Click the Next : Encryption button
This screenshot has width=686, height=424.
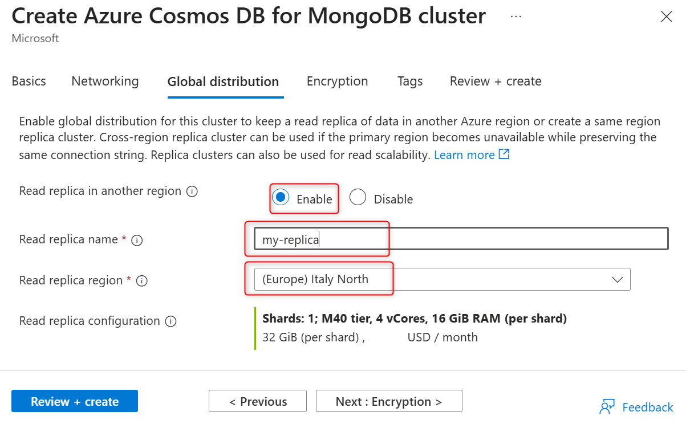(389, 401)
